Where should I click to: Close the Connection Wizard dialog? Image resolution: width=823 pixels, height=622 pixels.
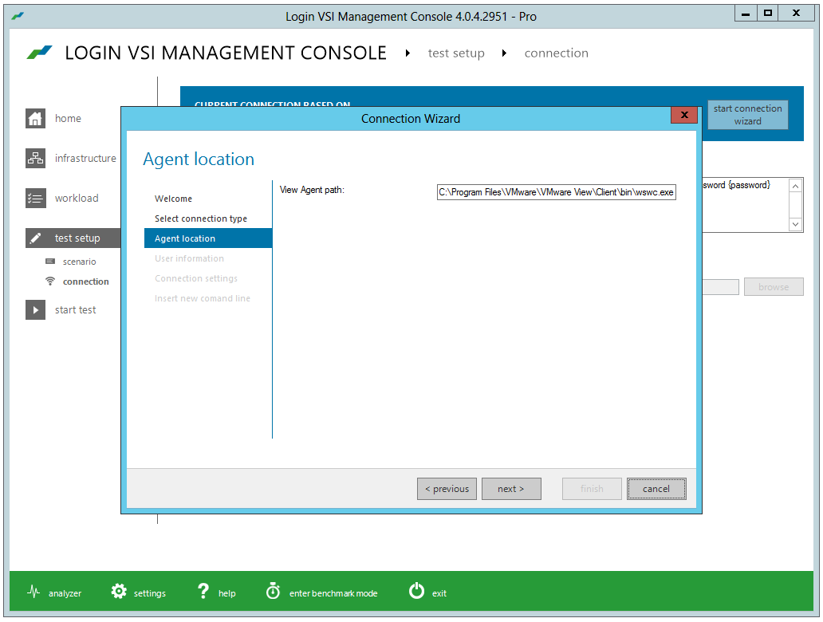(684, 115)
